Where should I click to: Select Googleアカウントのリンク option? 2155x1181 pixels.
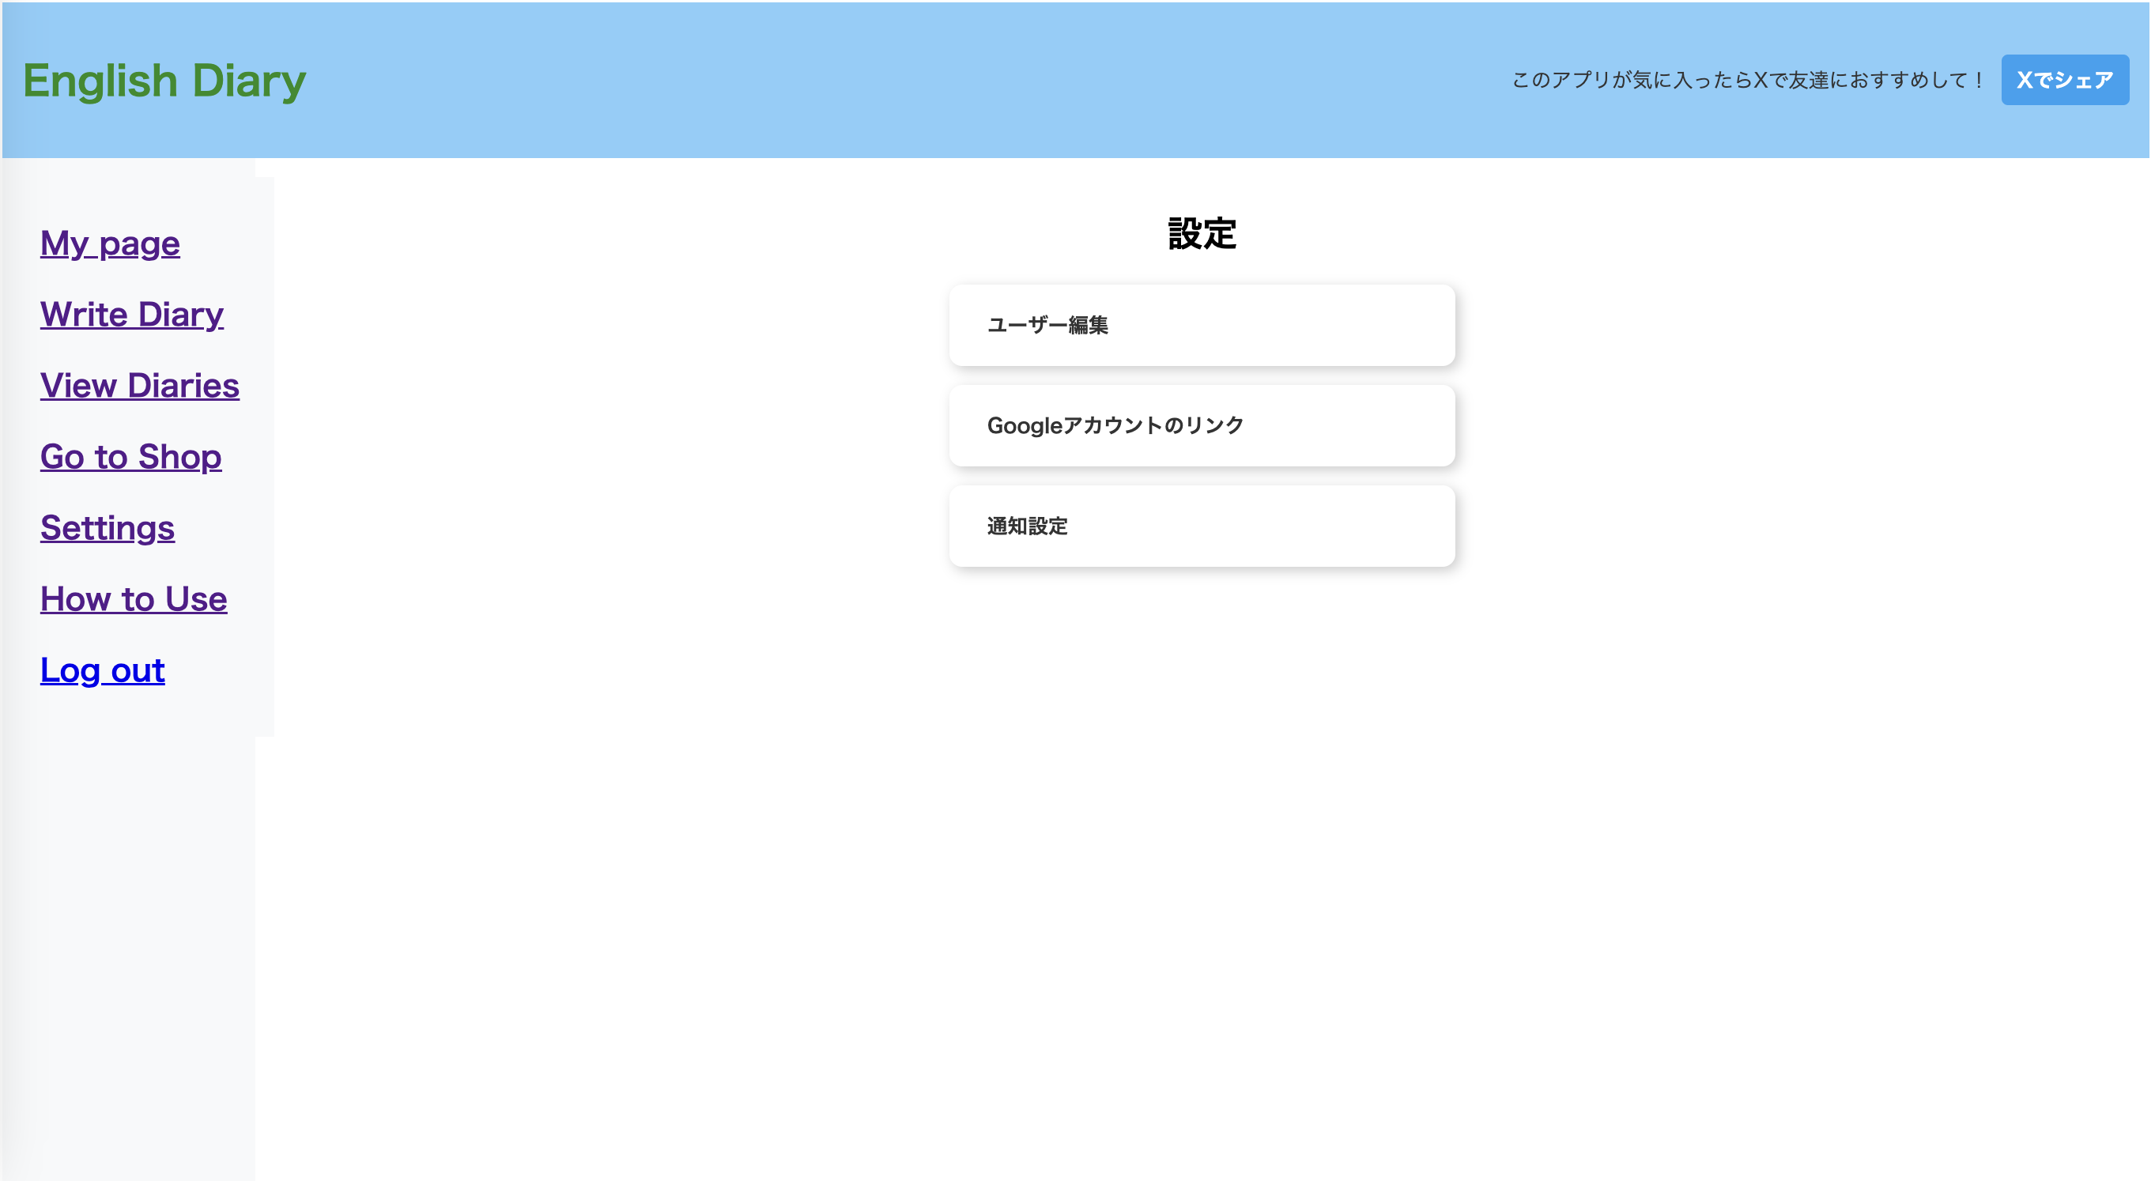[x=1115, y=426]
